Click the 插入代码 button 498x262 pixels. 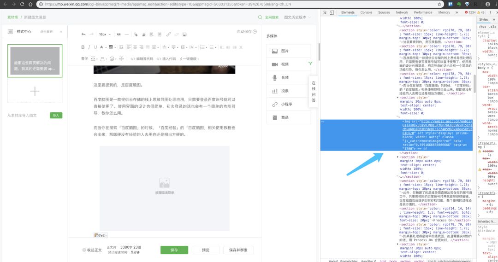click(166, 58)
